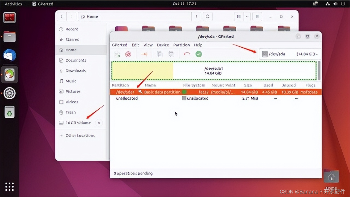Open the GParted menu
The height and width of the screenshot is (197, 350).
119,45
